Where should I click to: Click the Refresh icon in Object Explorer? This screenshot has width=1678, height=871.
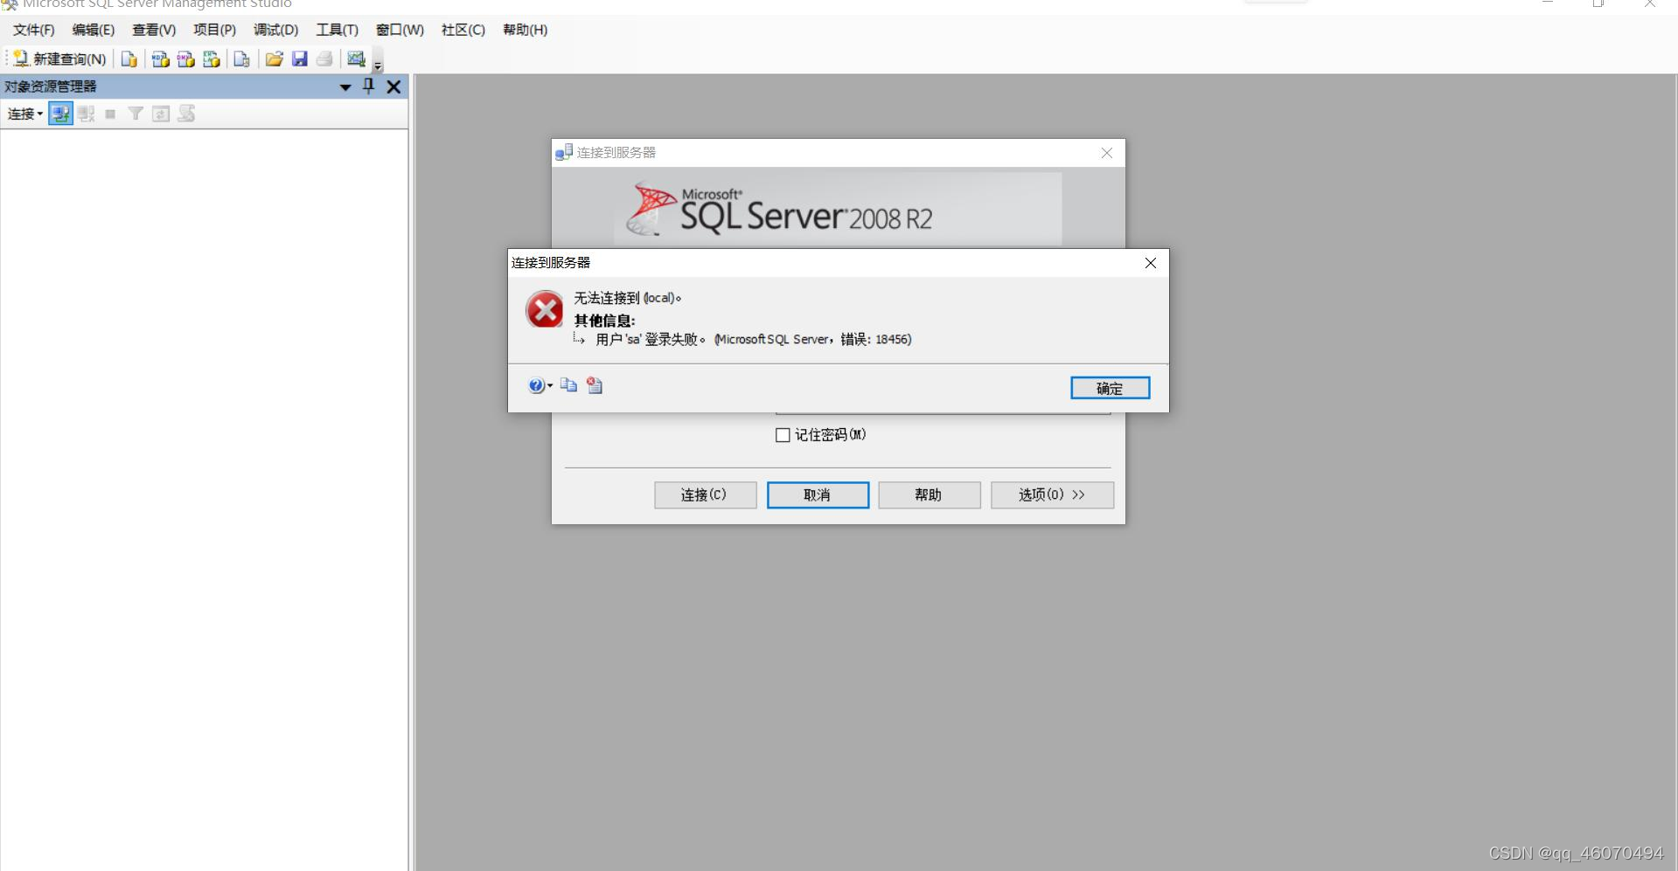point(161,114)
